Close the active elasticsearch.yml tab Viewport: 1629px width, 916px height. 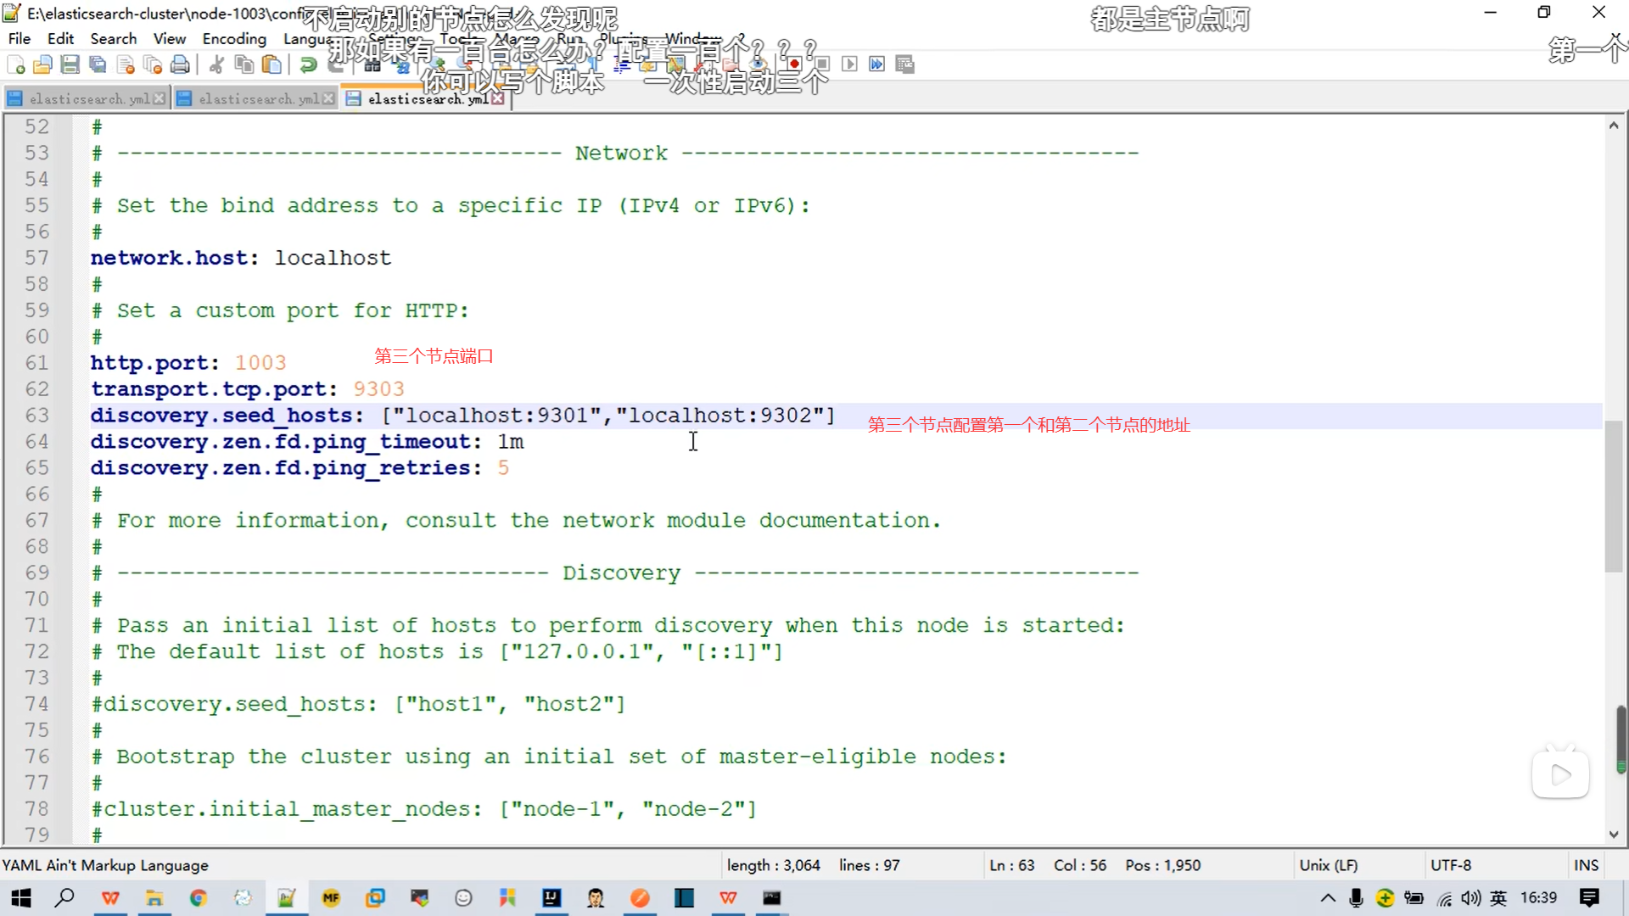tap(498, 99)
